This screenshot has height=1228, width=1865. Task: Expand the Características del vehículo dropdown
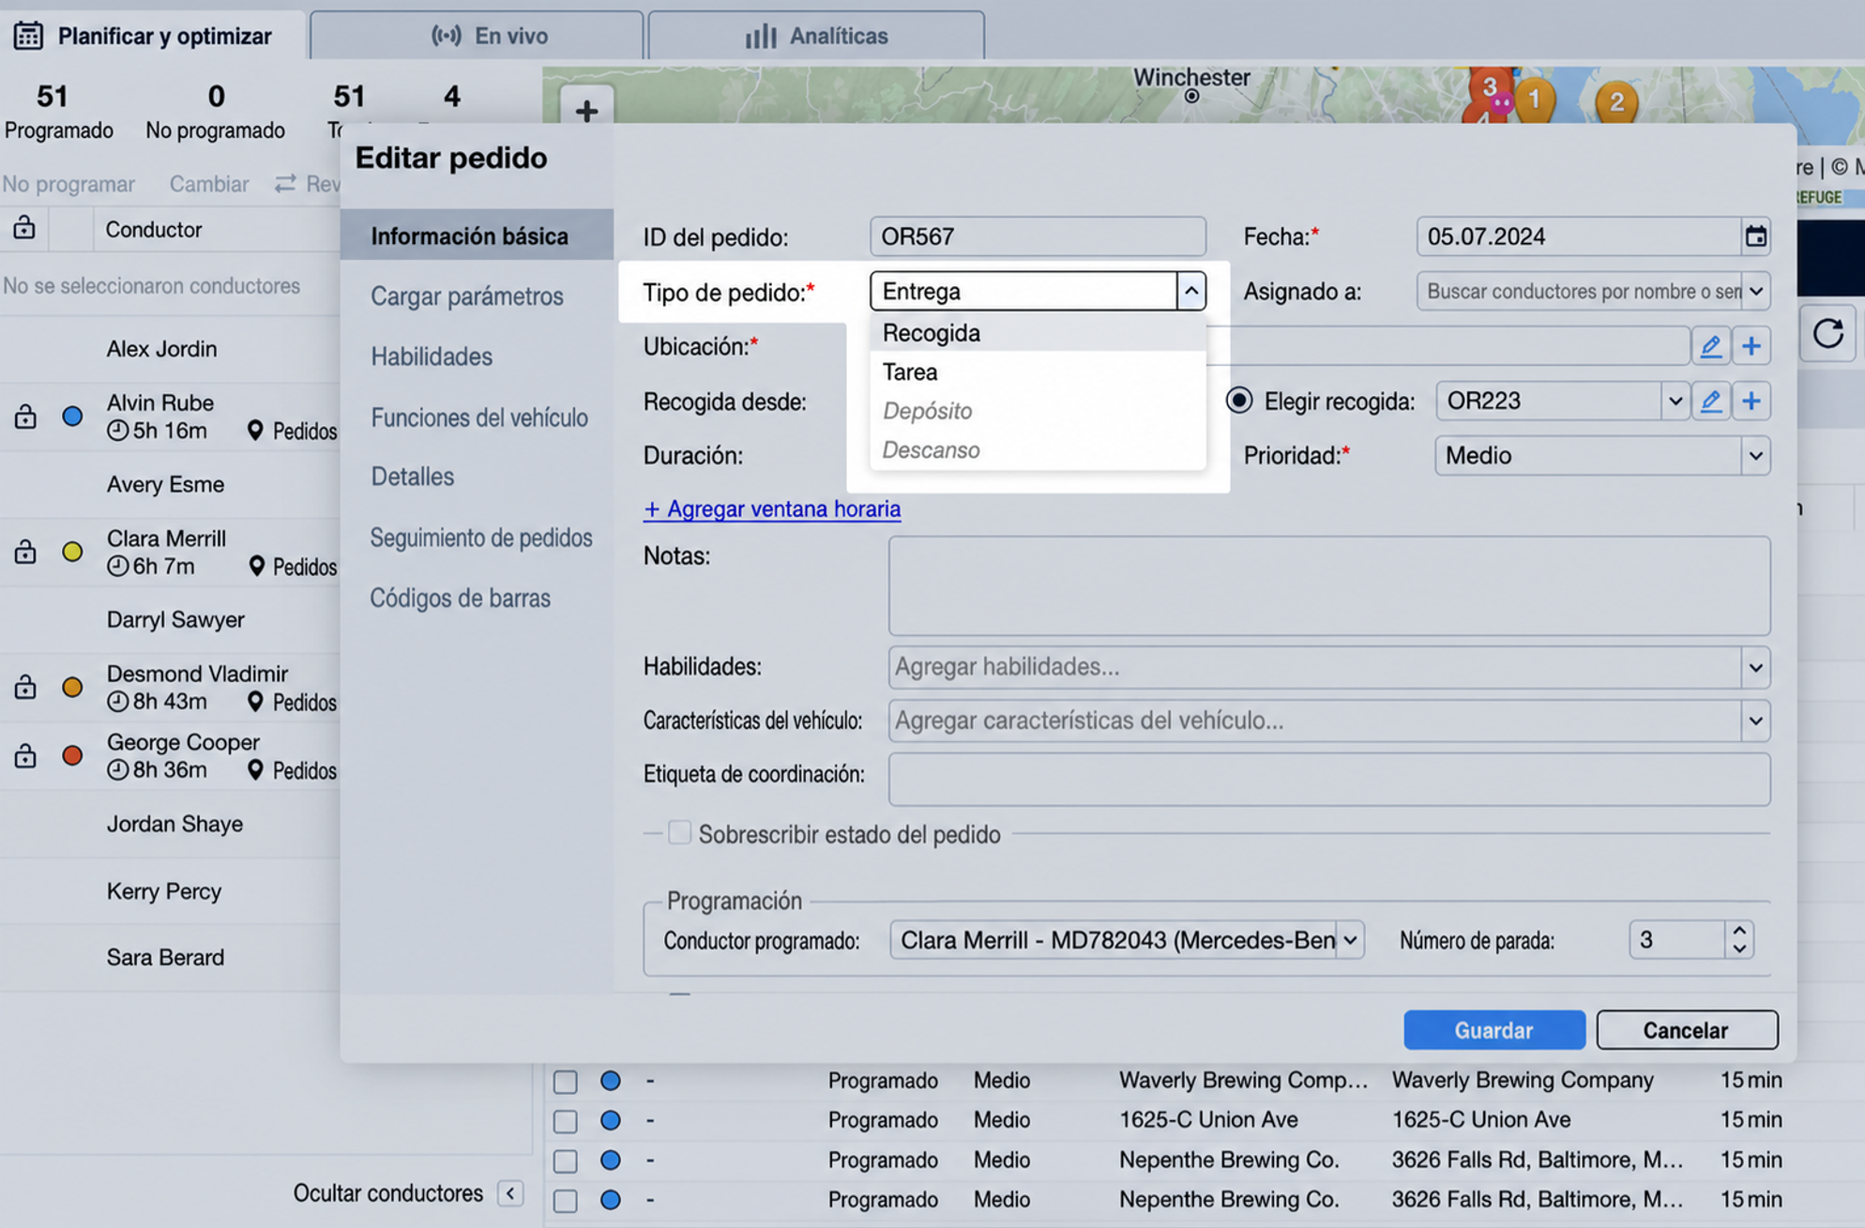point(1755,720)
